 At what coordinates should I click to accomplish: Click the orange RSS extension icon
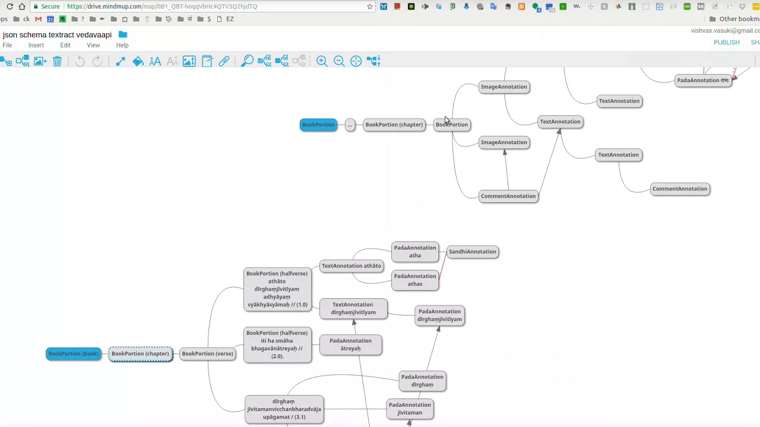point(521,7)
